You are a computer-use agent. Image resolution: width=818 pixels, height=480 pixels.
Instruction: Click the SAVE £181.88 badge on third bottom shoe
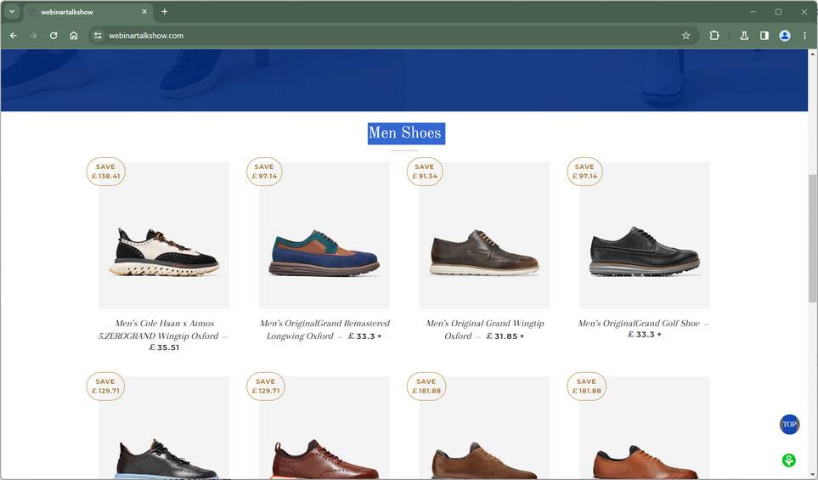tap(426, 386)
